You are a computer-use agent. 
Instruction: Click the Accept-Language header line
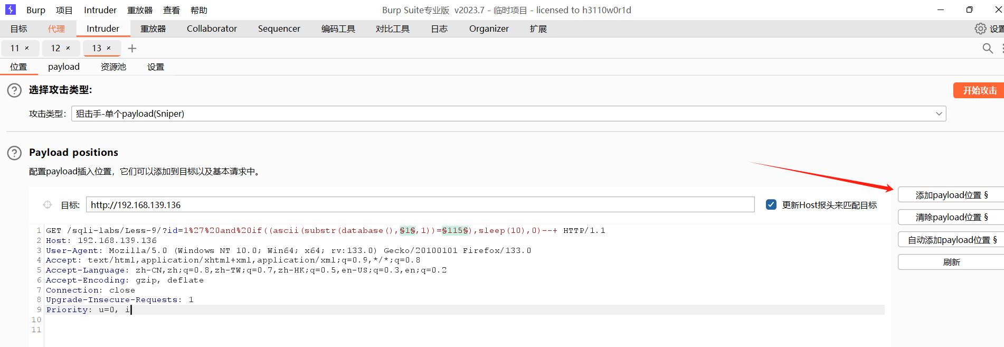[247, 270]
